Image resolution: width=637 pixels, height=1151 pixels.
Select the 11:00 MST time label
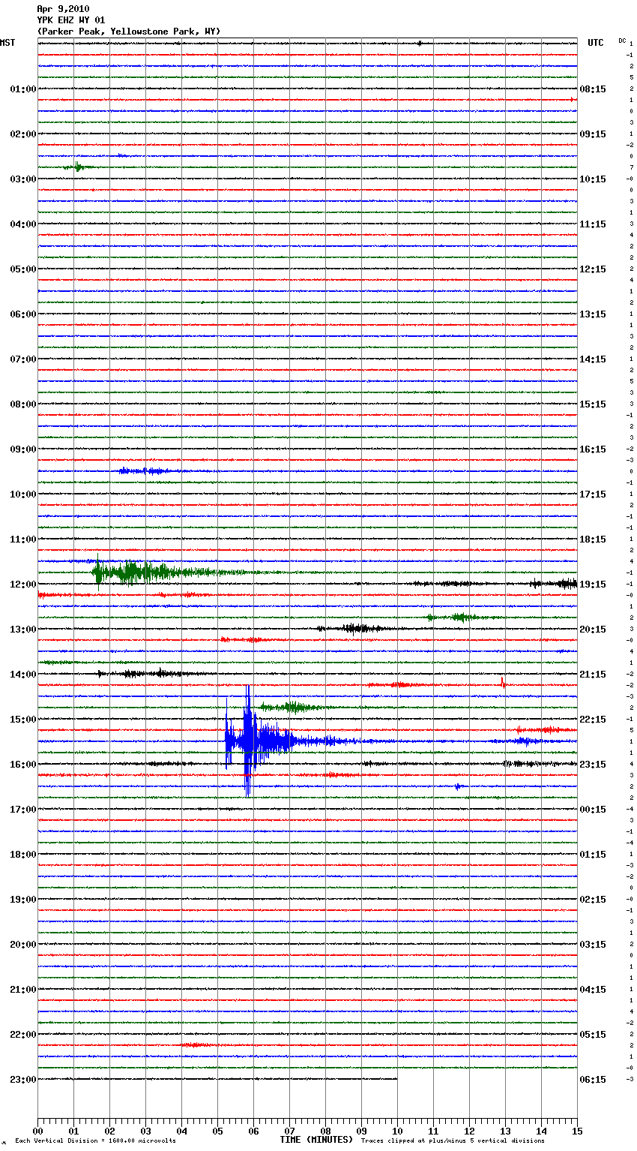(23, 539)
